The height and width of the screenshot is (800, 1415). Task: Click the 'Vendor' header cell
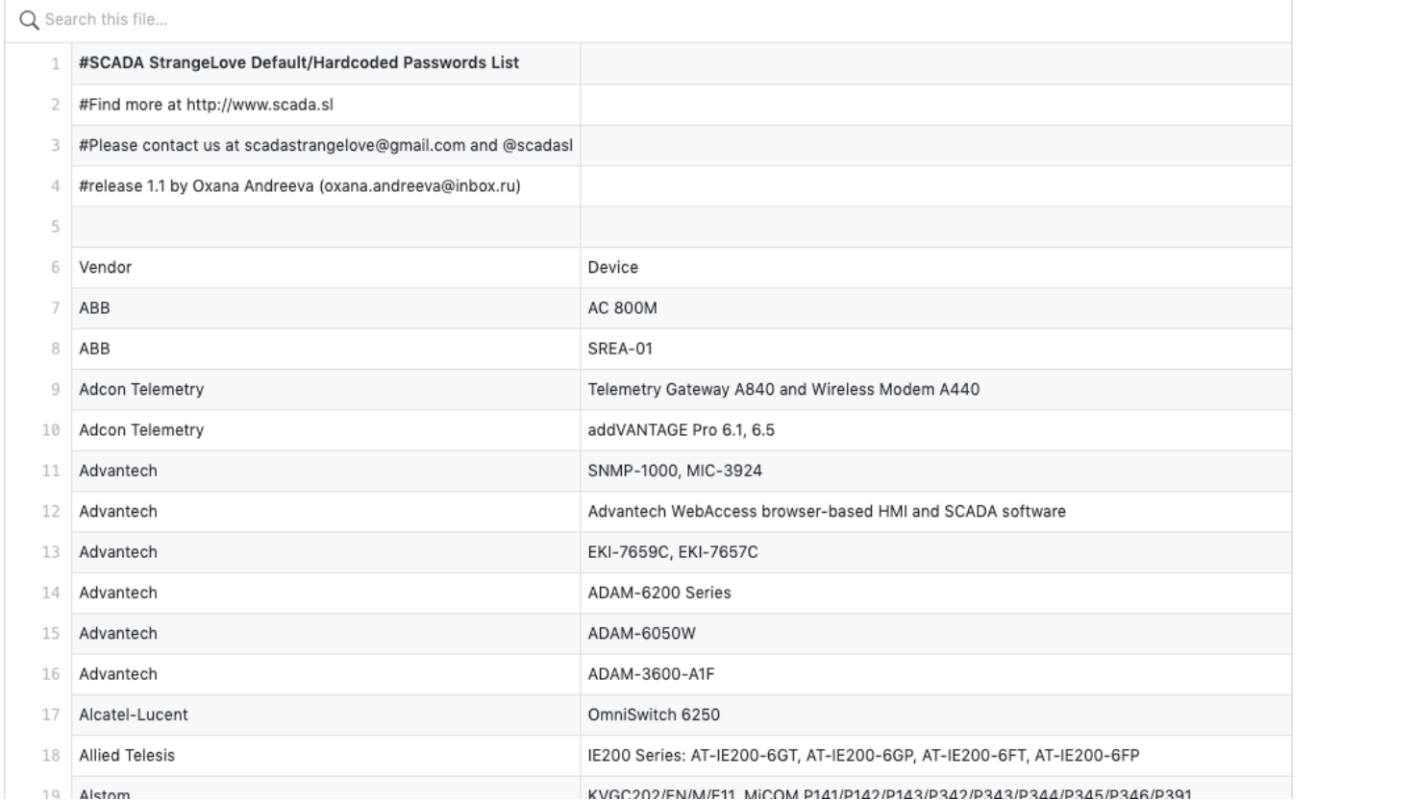click(x=326, y=267)
